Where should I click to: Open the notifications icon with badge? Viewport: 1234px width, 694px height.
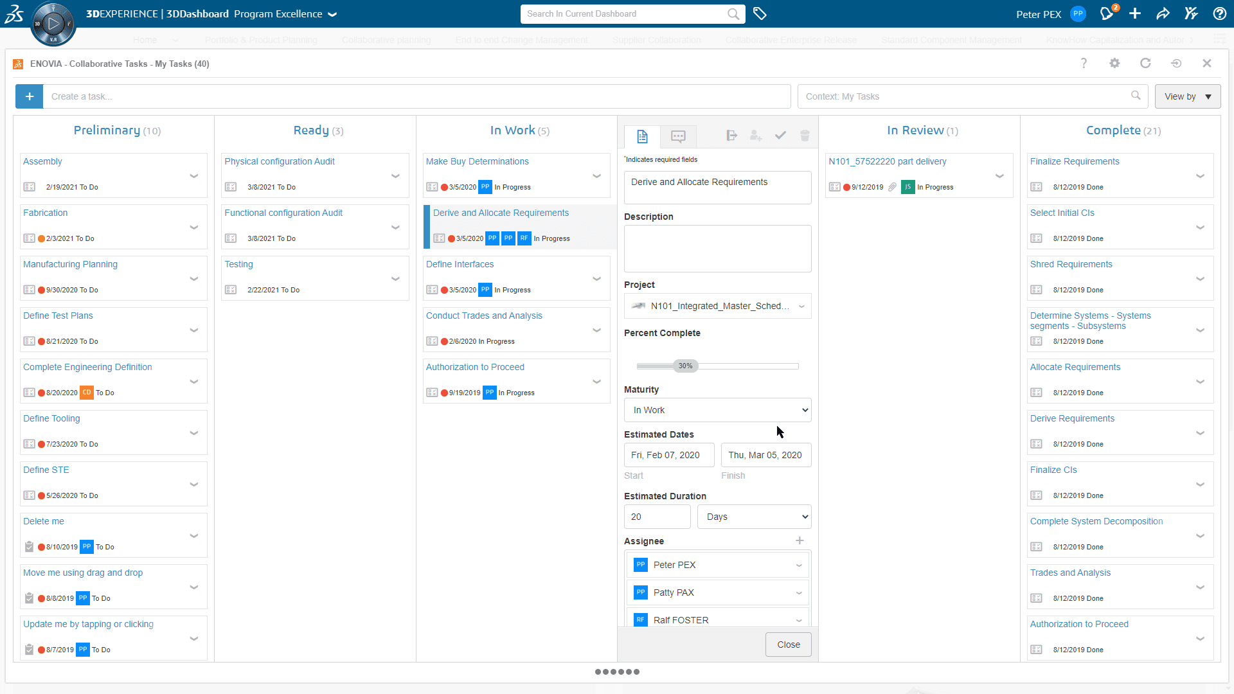pos(1107,14)
